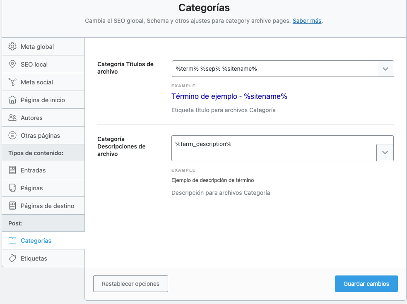Click the list circle icon for Otras páginas
Screen dimensions: 407x304
[x=12, y=135]
